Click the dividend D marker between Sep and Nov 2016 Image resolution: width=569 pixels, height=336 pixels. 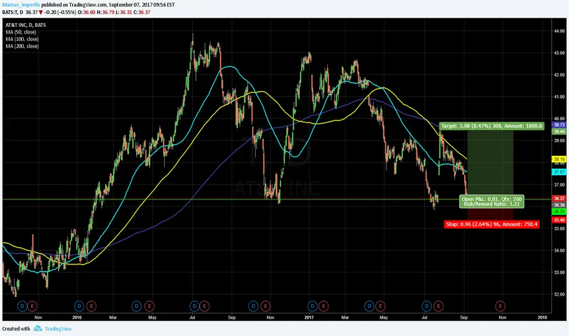pyautogui.click(x=253, y=306)
